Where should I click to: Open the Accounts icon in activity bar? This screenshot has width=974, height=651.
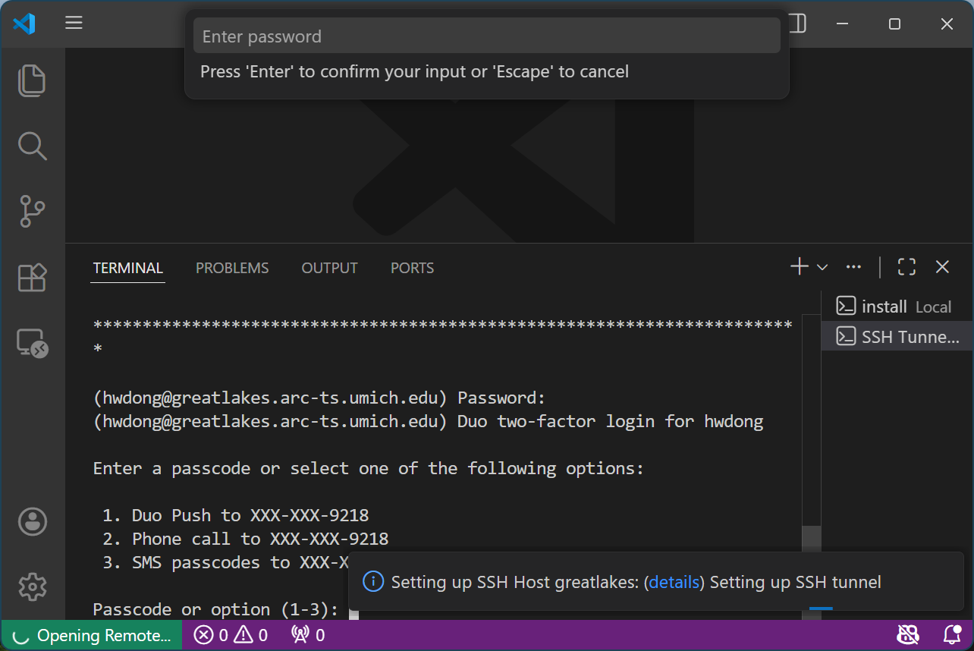[32, 521]
